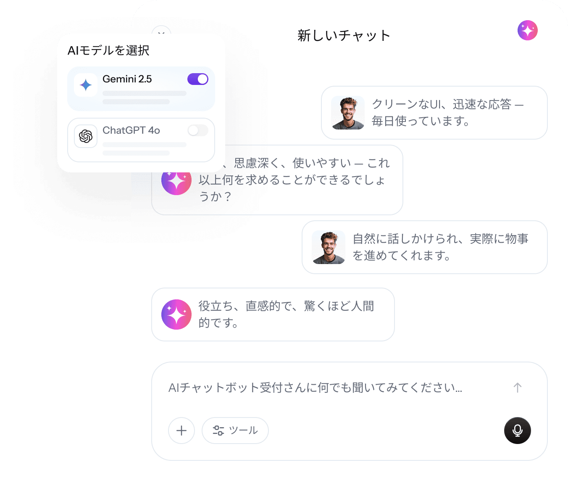Open the ツール options
568x481 pixels.
click(235, 431)
